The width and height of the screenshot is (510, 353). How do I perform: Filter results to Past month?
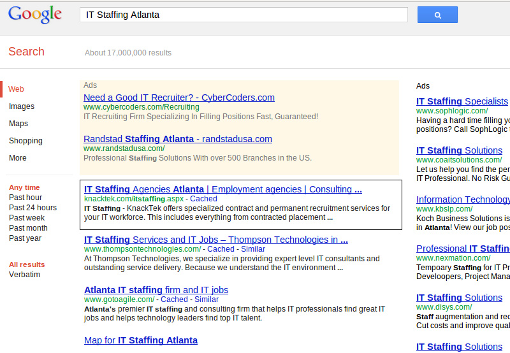click(28, 228)
